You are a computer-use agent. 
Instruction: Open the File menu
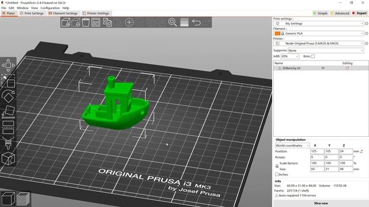[x=4, y=8]
